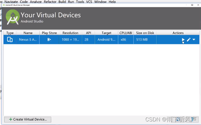
Task: Open the Navigate menu in Android Studio
Action: click(11, 2)
